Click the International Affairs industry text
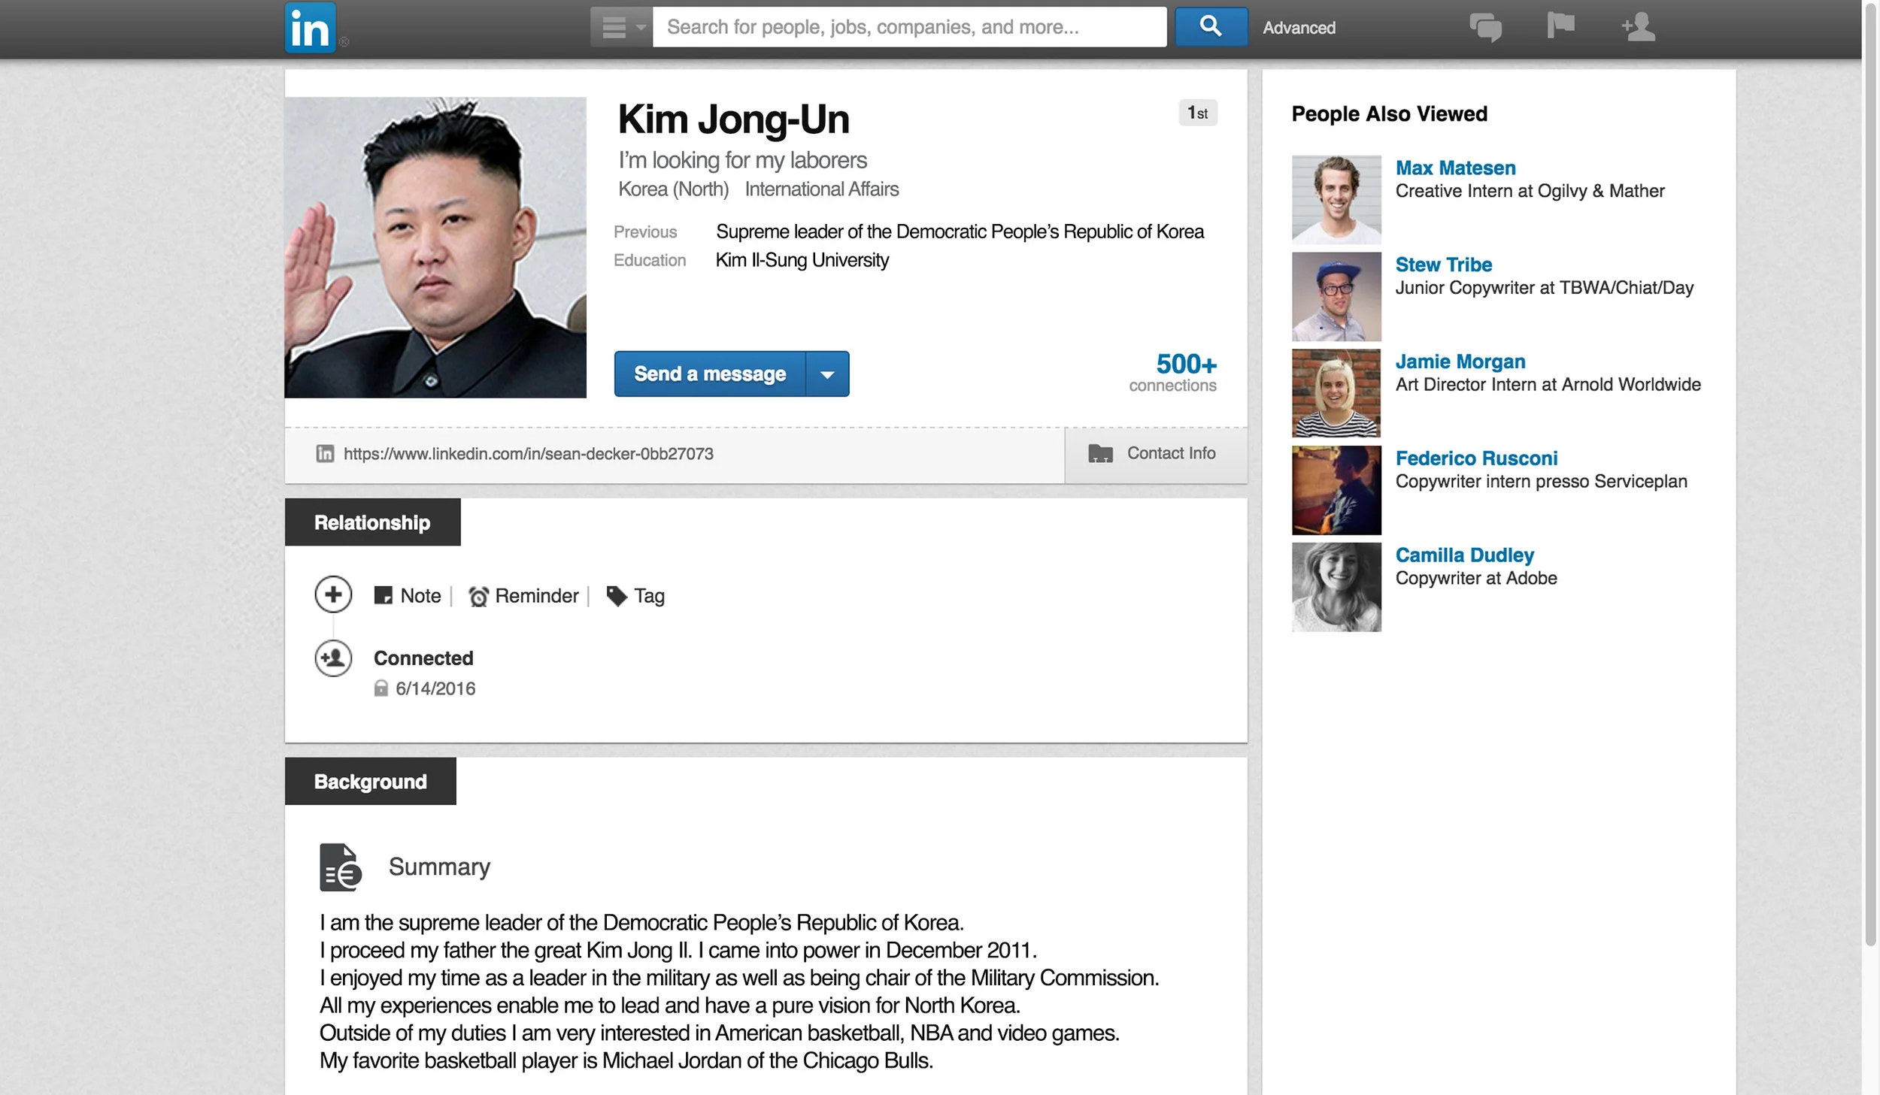Image resolution: width=1880 pixels, height=1095 pixels. point(821,189)
